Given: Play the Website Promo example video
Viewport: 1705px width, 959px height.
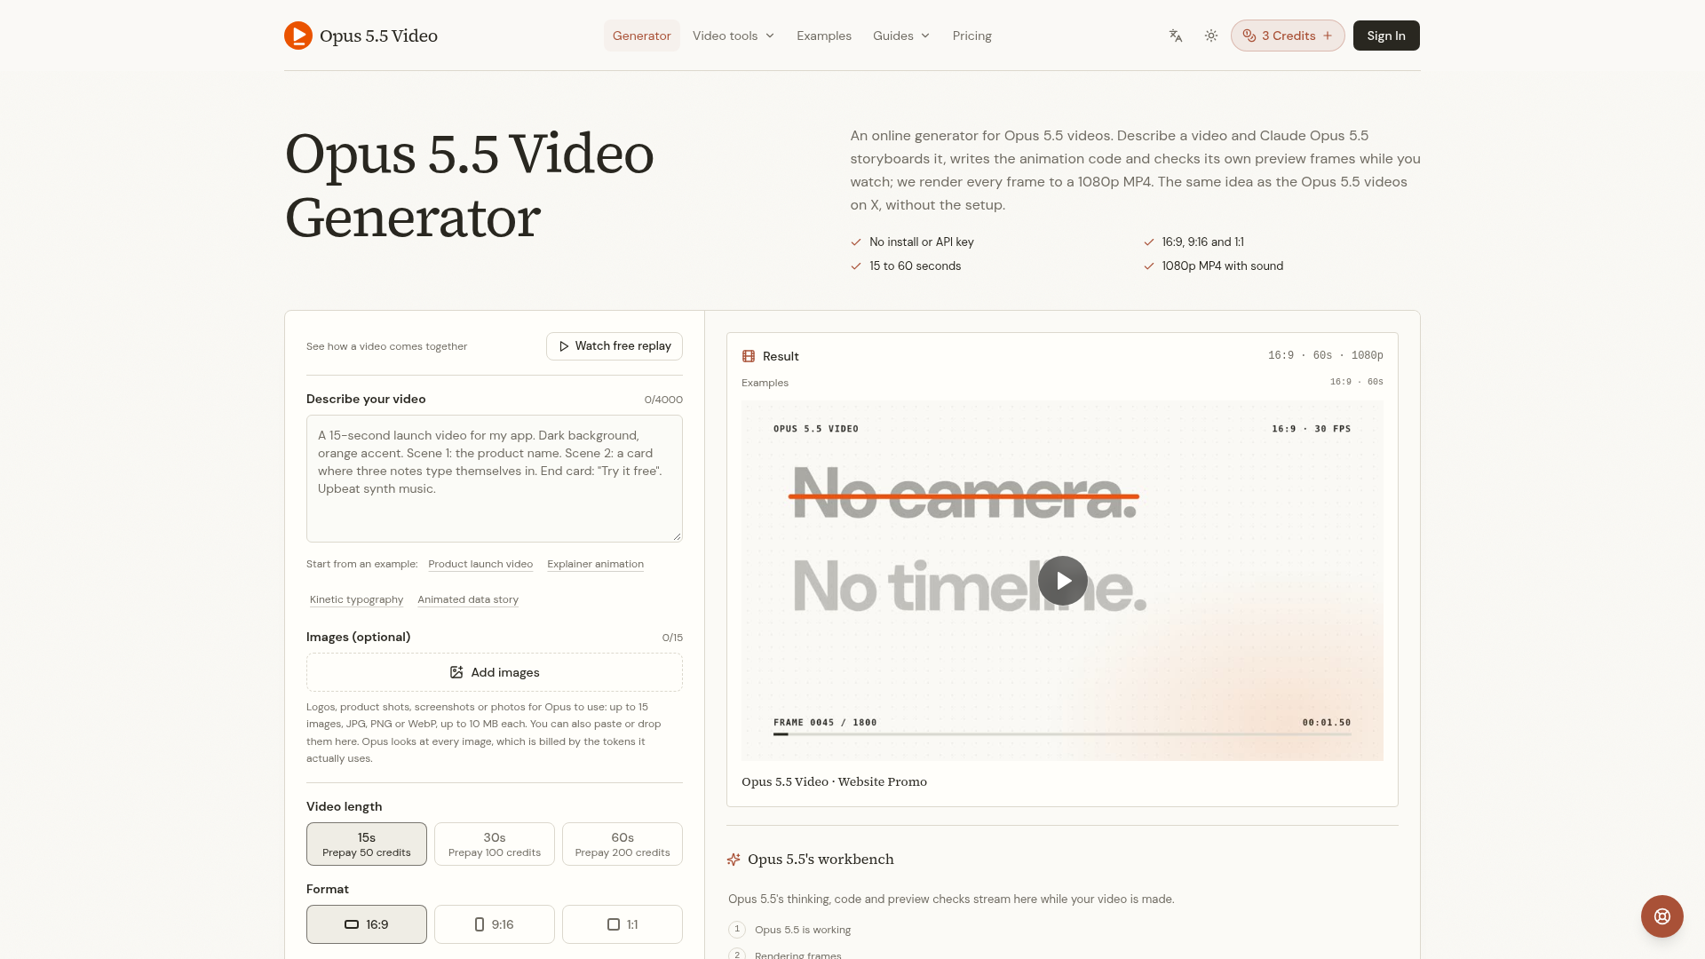Looking at the screenshot, I should click(x=1063, y=581).
